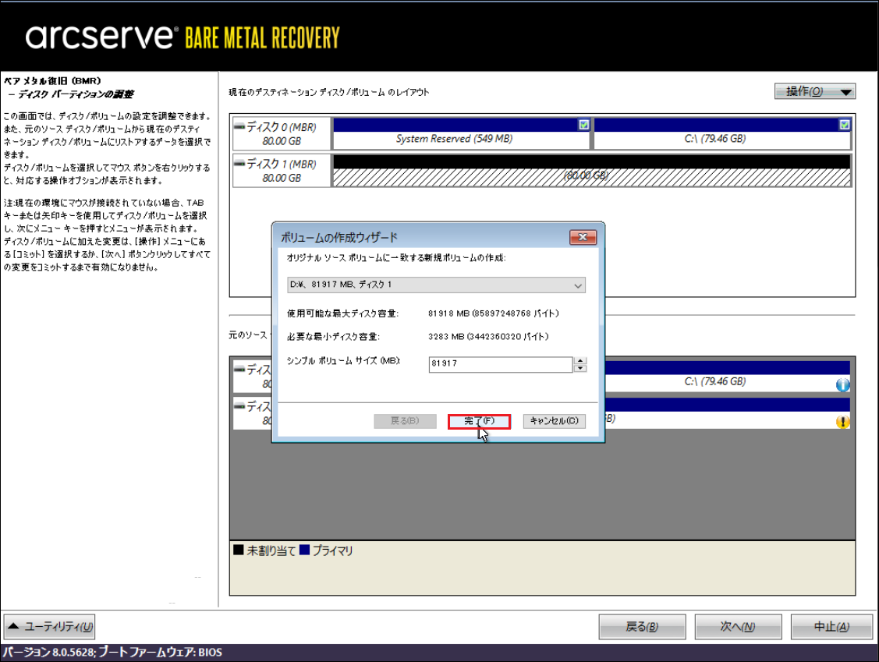Increase simple volume size with up spinner
Viewport: 879px width, 662px height.
click(580, 361)
